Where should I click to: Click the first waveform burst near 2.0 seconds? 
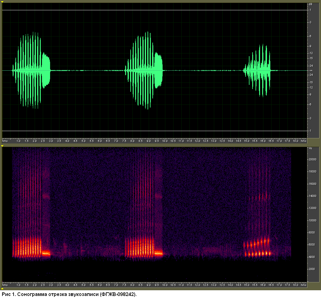[31, 70]
